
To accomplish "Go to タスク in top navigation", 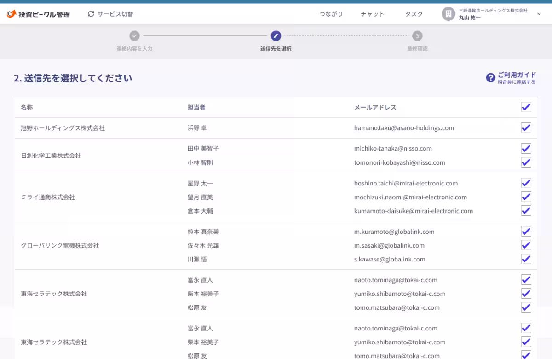I will [414, 14].
